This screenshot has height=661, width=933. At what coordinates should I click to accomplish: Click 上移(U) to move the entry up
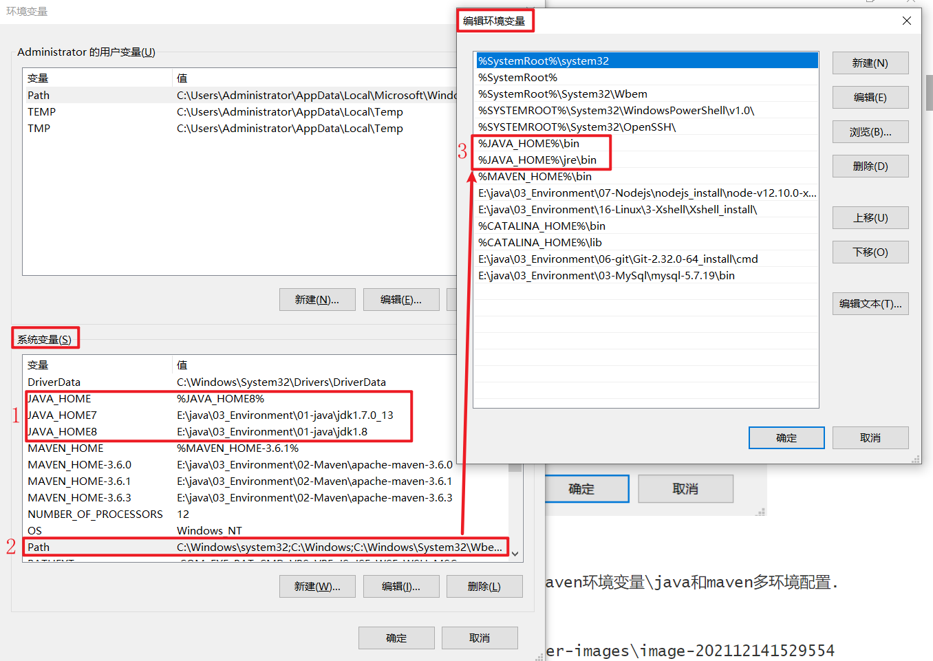870,217
